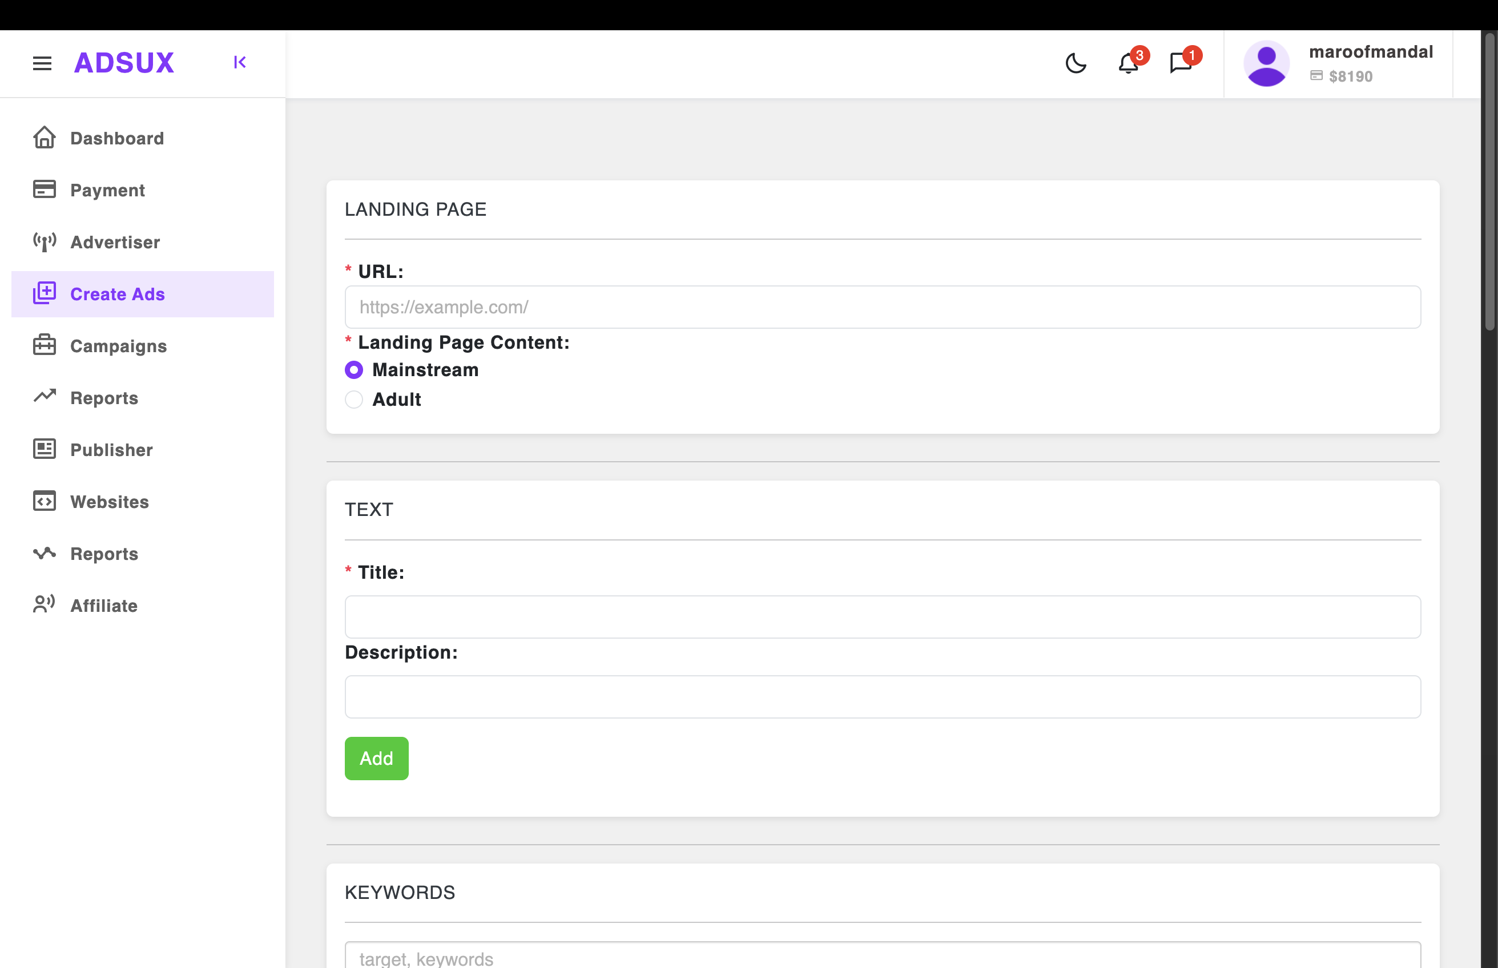1498x968 pixels.
Task: Open the Publisher menu item
Action: click(x=111, y=449)
